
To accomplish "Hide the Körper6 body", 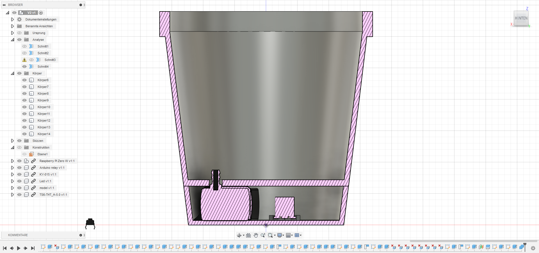I will (x=24, y=80).
